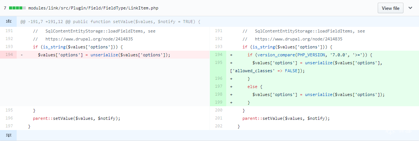419x141 pixels.
Task: Click left line number 197
Action: tap(9, 126)
